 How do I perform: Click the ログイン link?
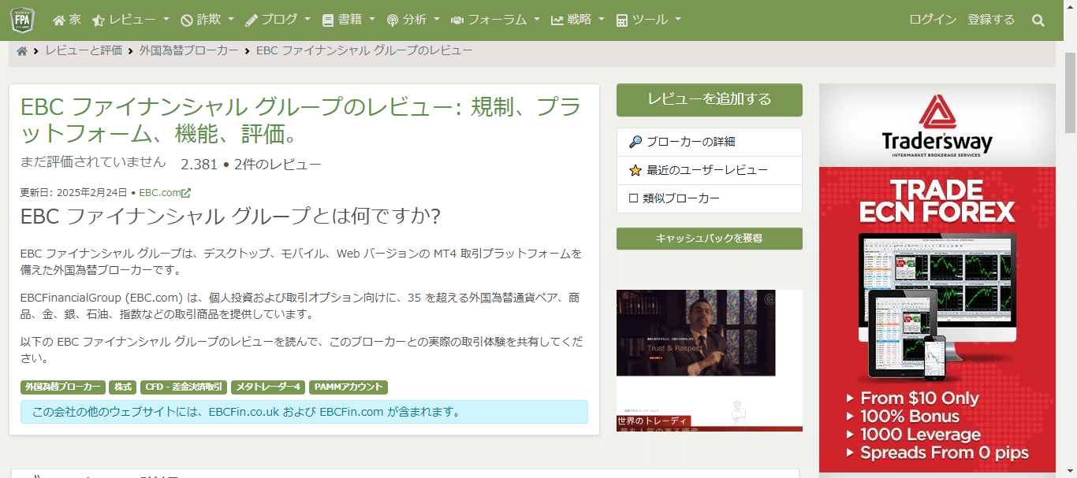[933, 20]
